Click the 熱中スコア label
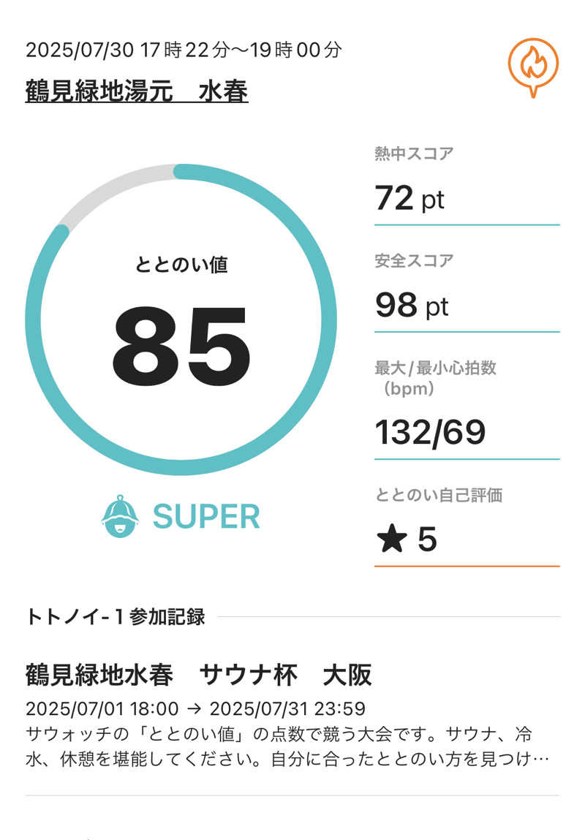585x840 pixels. click(414, 154)
